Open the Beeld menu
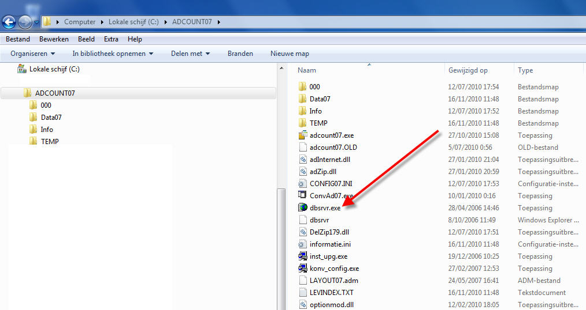The image size is (586, 310). click(x=86, y=39)
